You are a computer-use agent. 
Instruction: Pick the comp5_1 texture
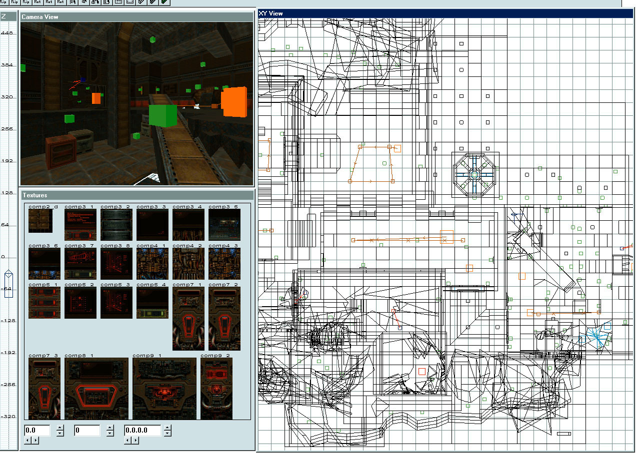click(x=44, y=303)
